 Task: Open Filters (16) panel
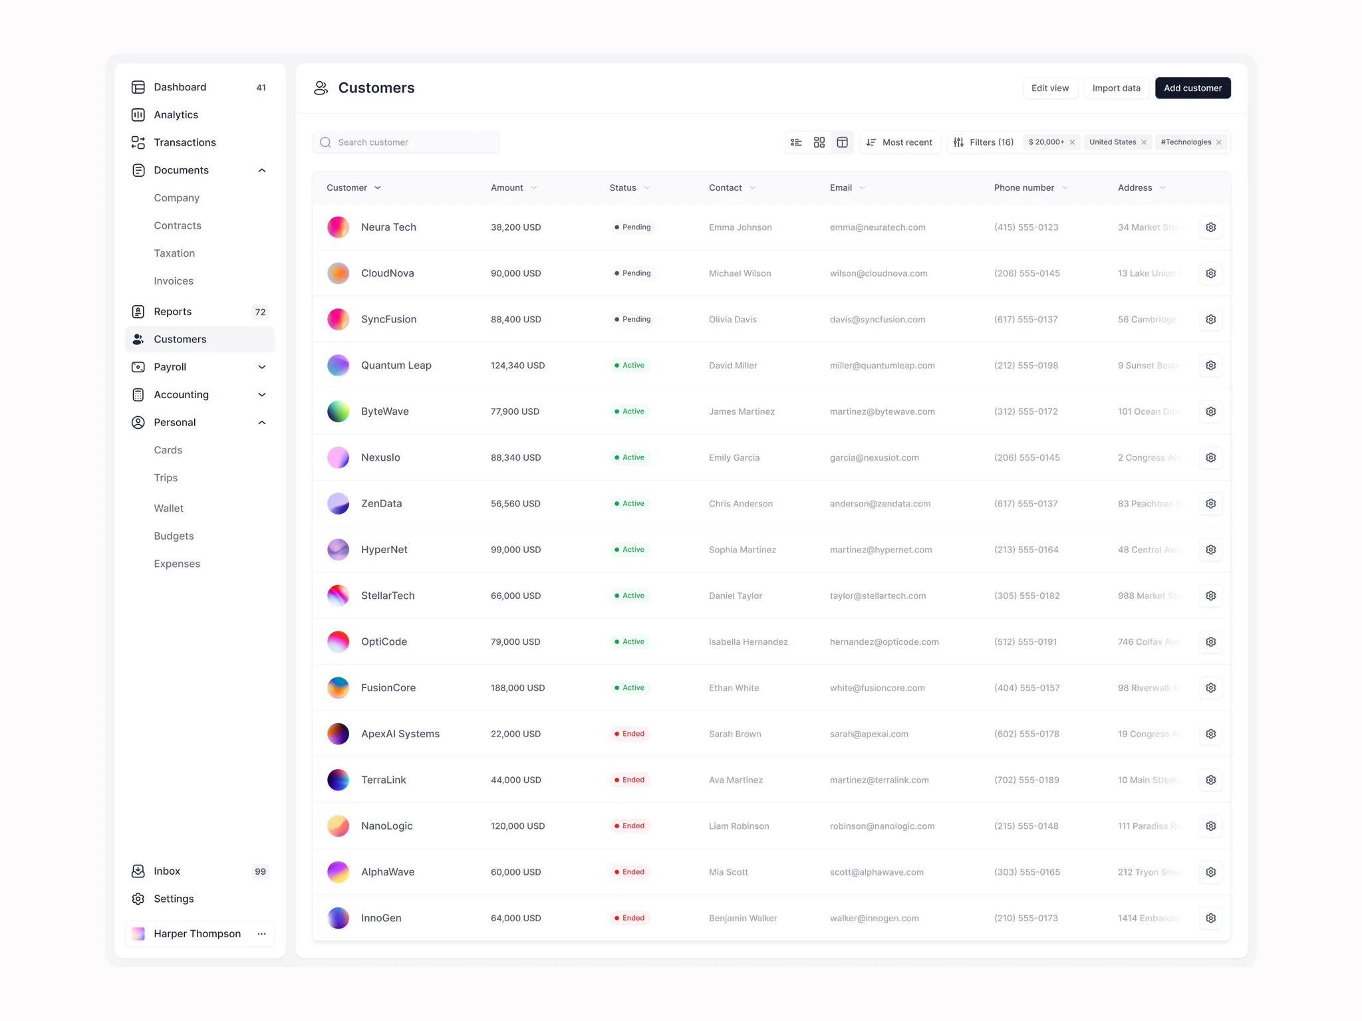pos(983,142)
